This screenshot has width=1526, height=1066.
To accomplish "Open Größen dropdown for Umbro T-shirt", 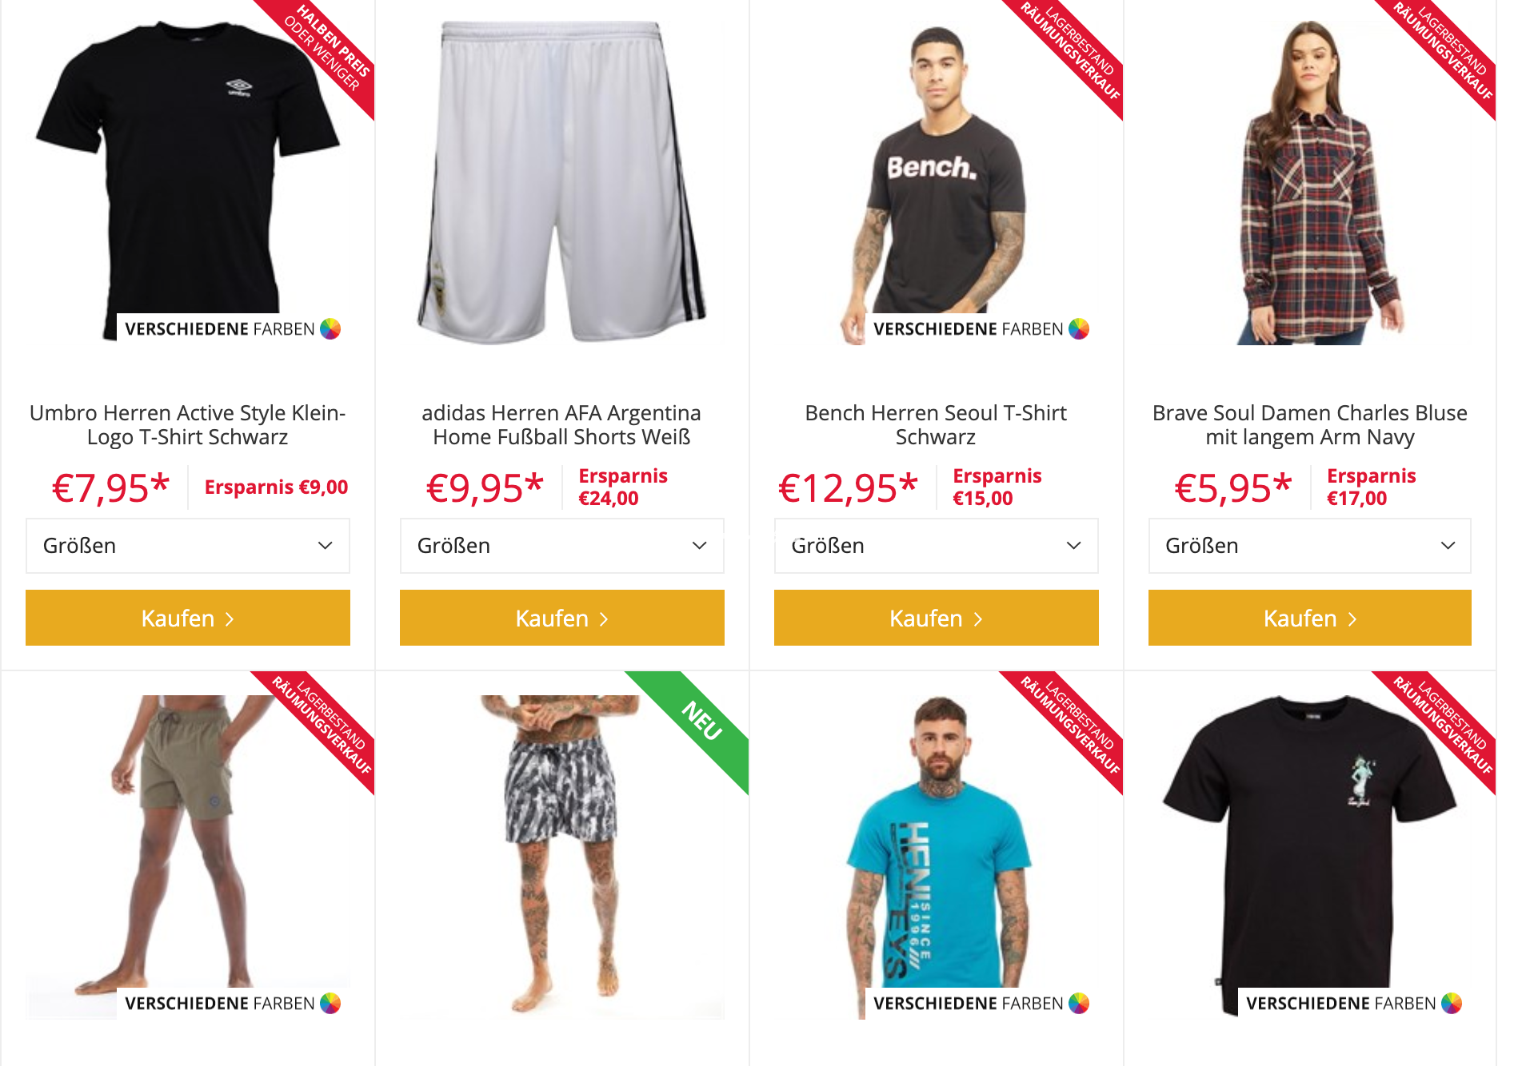I will [188, 546].
